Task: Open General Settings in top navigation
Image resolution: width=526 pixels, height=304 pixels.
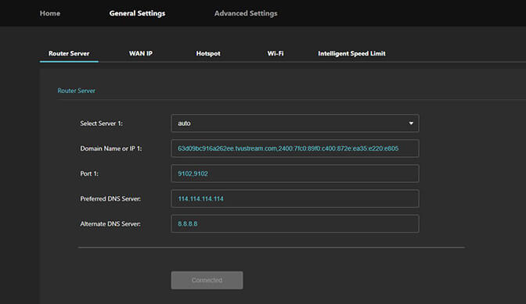Action: pyautogui.click(x=137, y=13)
